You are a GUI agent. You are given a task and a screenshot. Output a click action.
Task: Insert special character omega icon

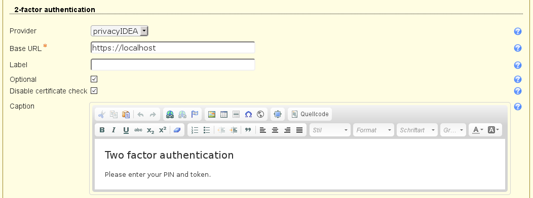click(x=248, y=114)
